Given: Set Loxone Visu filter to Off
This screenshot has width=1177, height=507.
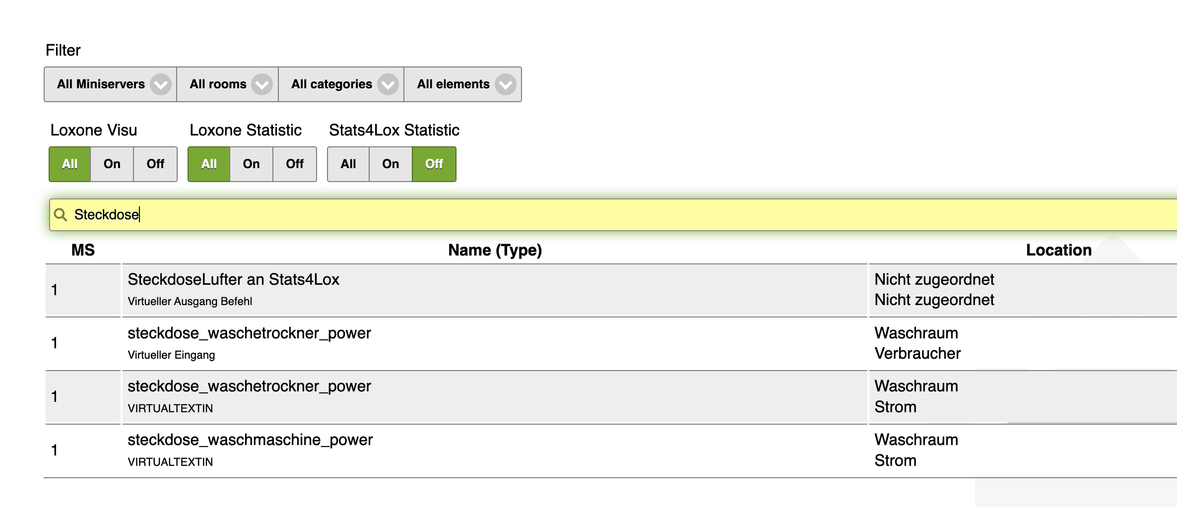Looking at the screenshot, I should tap(155, 164).
